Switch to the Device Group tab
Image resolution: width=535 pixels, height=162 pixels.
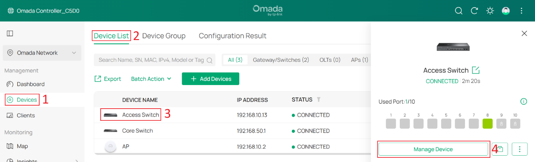pyautogui.click(x=164, y=36)
